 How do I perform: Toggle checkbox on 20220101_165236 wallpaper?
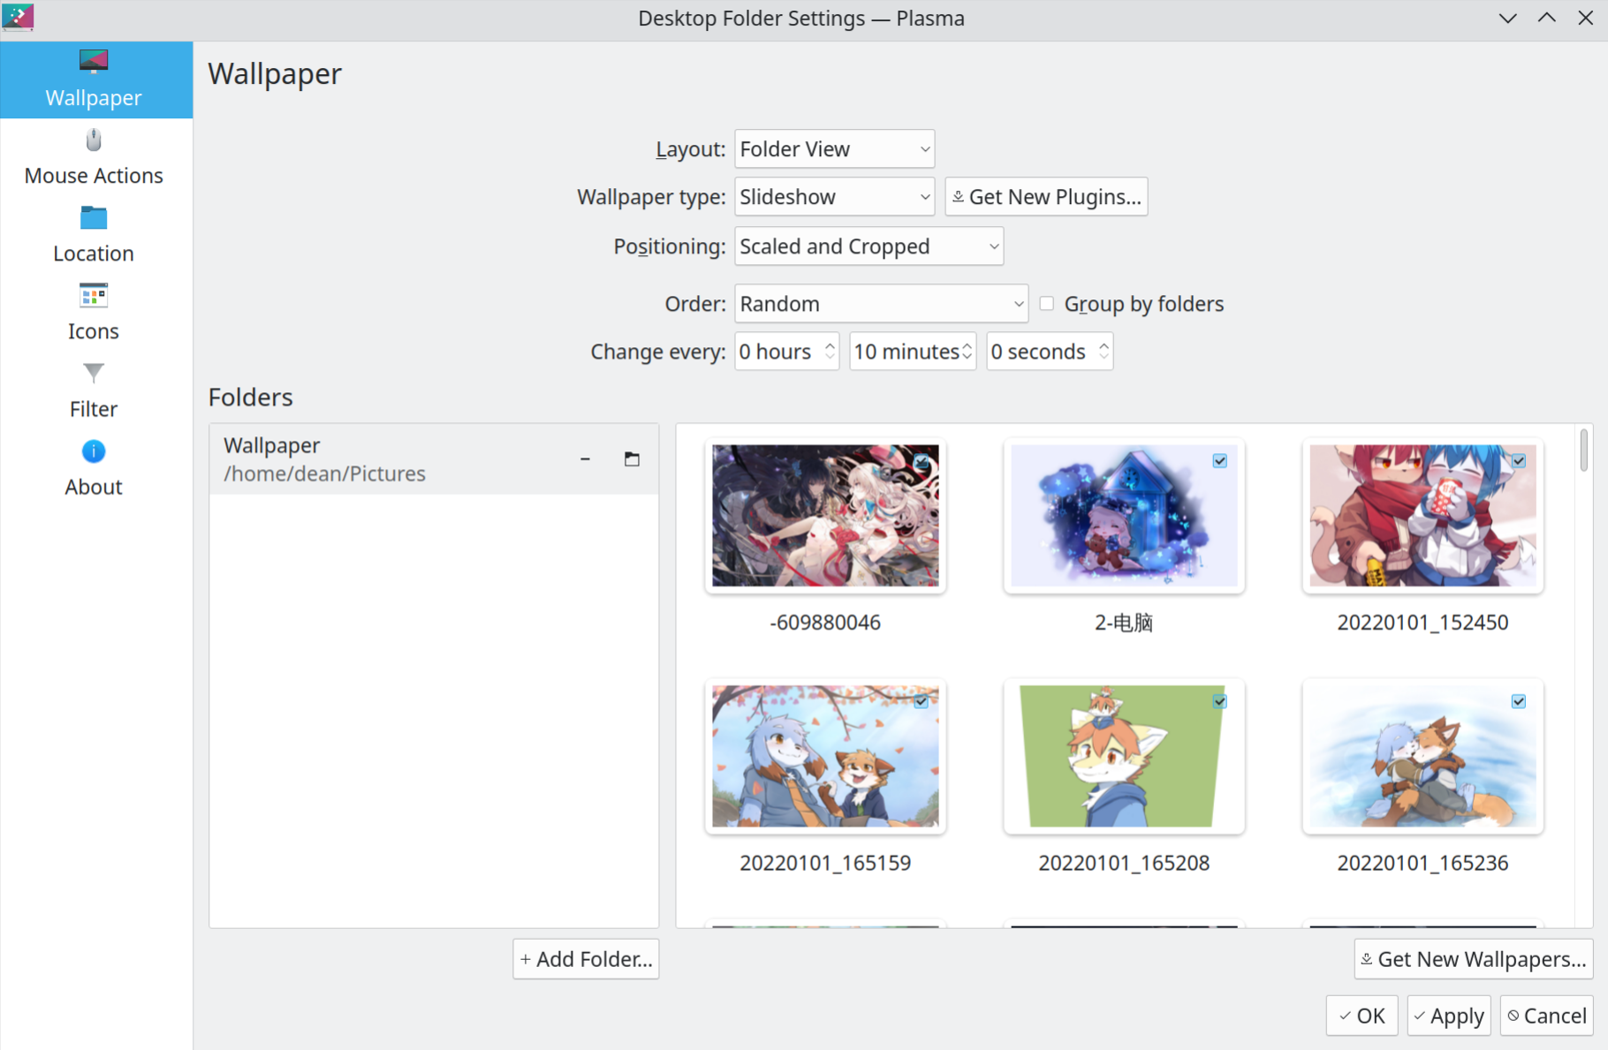(x=1519, y=702)
